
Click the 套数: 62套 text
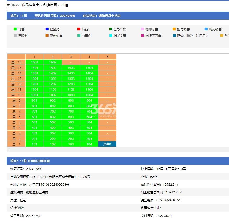[x=149, y=177]
